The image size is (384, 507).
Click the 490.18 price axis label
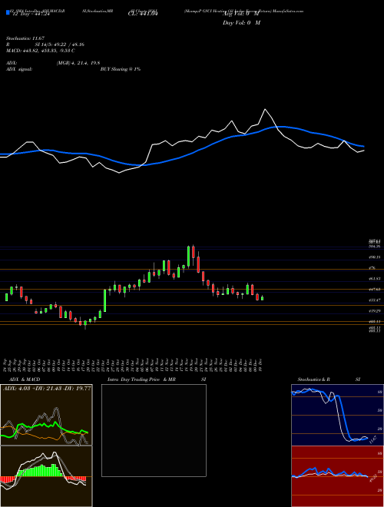[x=375, y=257]
